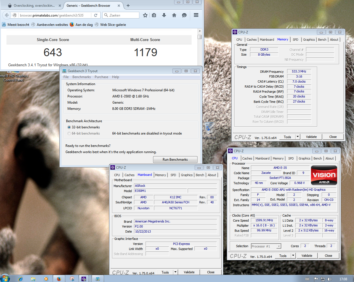Open the Processor #1 selection combo box

266,246
